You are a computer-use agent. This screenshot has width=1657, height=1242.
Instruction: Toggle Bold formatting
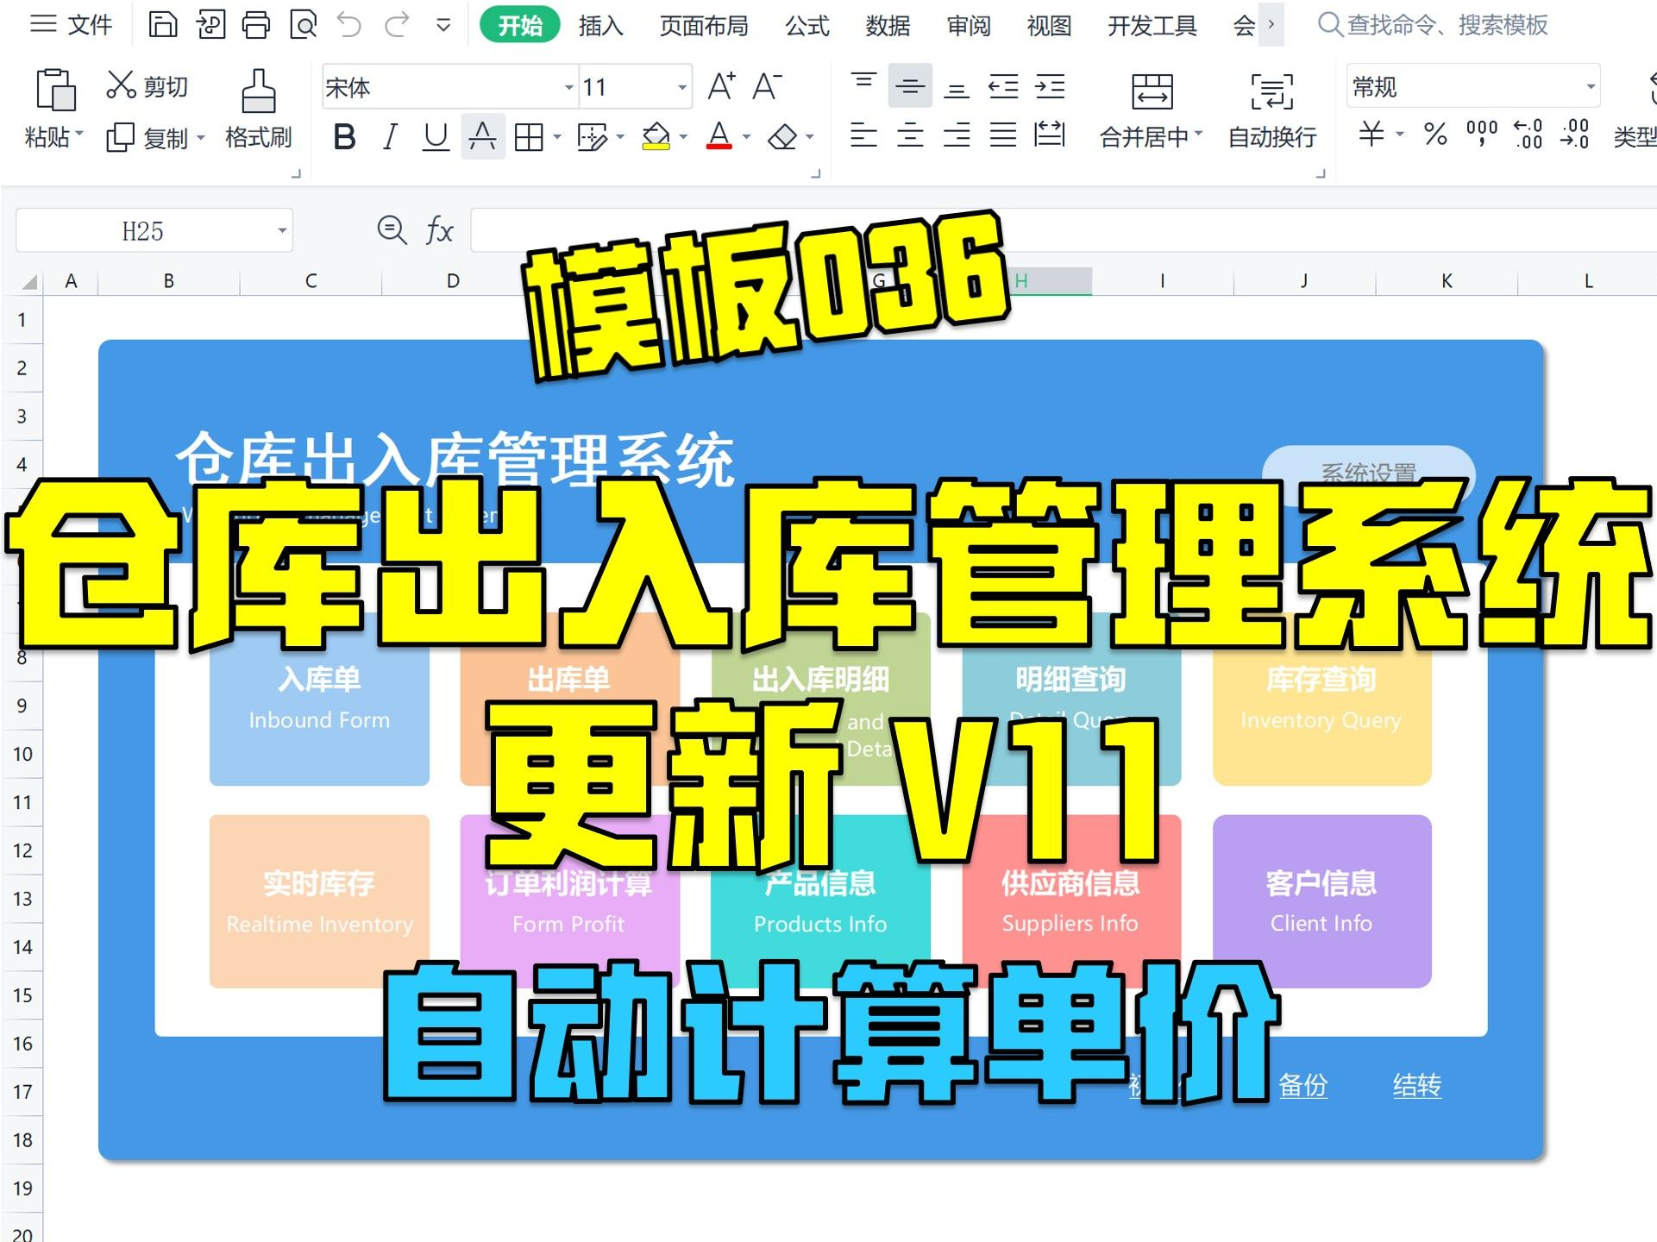(x=344, y=136)
